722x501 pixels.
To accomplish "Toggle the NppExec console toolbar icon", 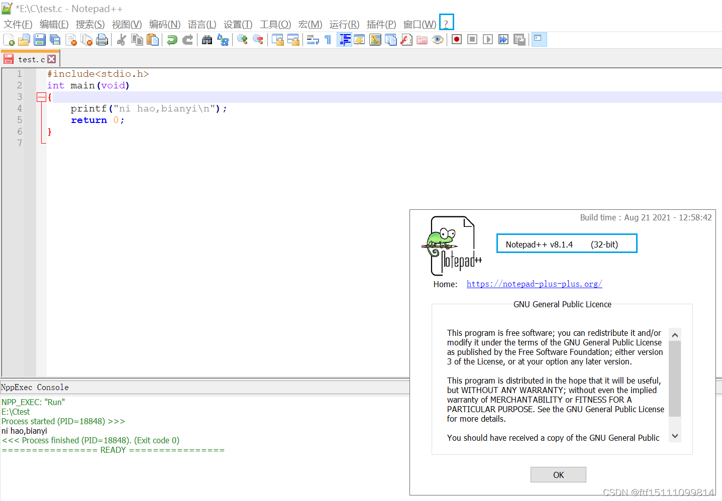I will click(x=539, y=40).
